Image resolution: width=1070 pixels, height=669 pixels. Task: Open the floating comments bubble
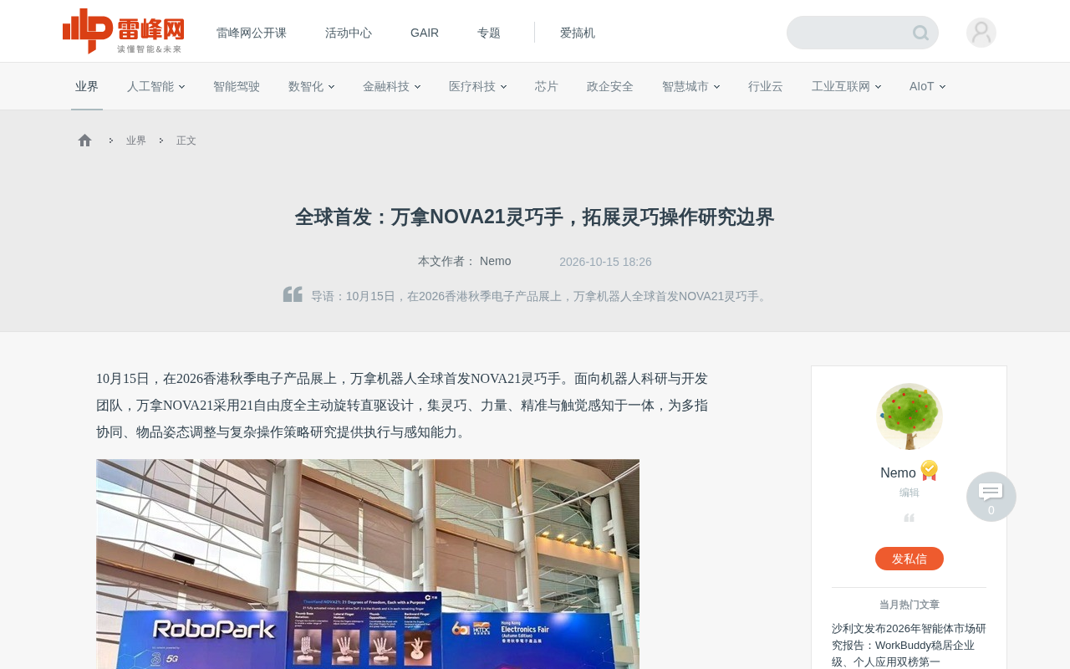point(991,497)
